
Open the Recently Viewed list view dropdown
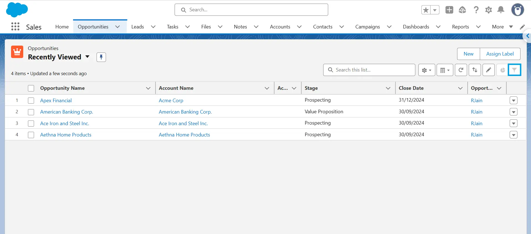pyautogui.click(x=87, y=57)
